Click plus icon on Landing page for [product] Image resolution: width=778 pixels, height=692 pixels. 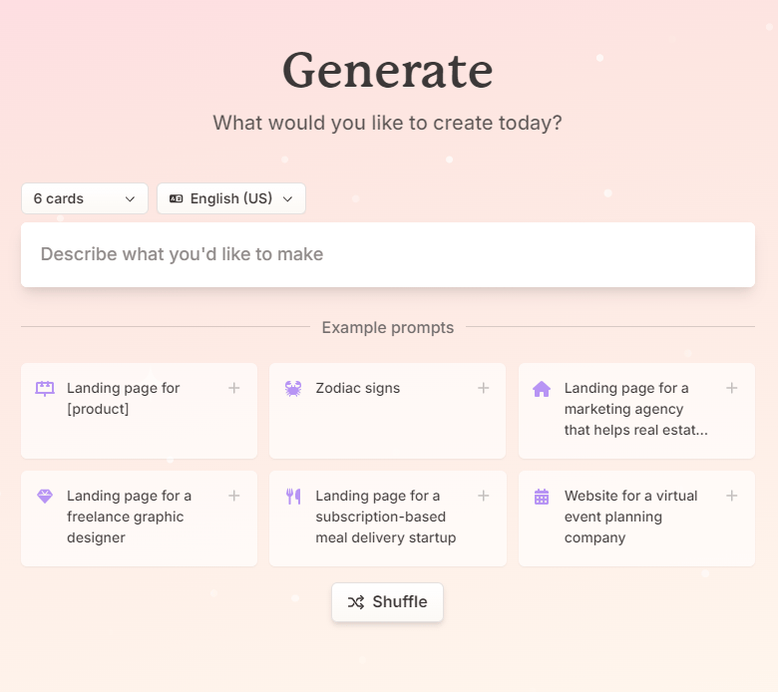[x=234, y=388]
